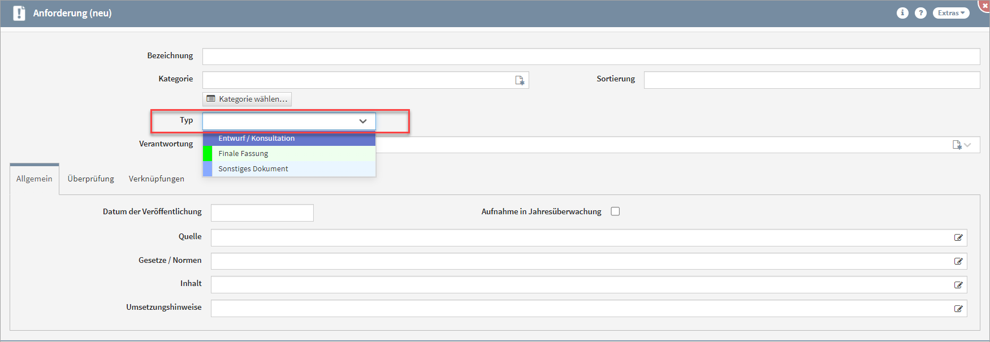Image resolution: width=990 pixels, height=342 pixels.
Task: Enable Aufnahme in Jahresüberwachung checkbox
Action: [x=615, y=211]
